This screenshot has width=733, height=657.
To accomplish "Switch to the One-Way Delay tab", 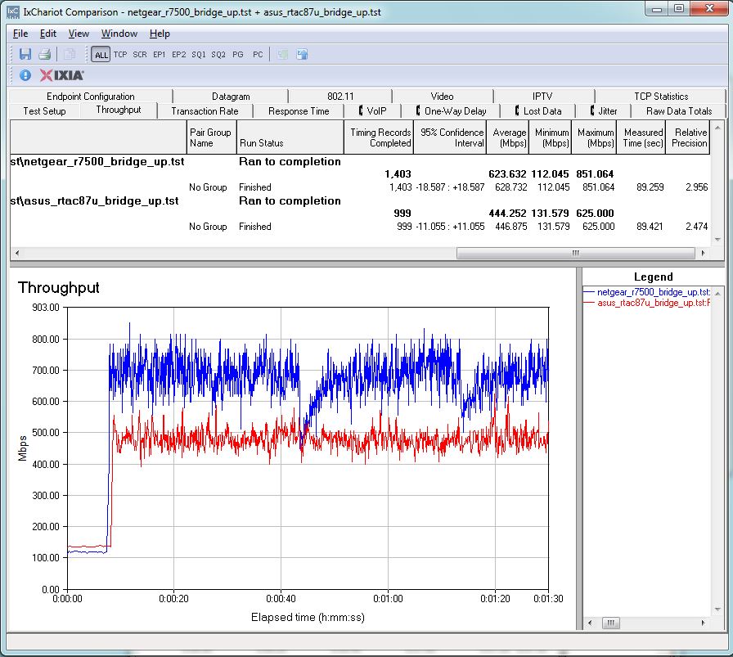I will (451, 111).
